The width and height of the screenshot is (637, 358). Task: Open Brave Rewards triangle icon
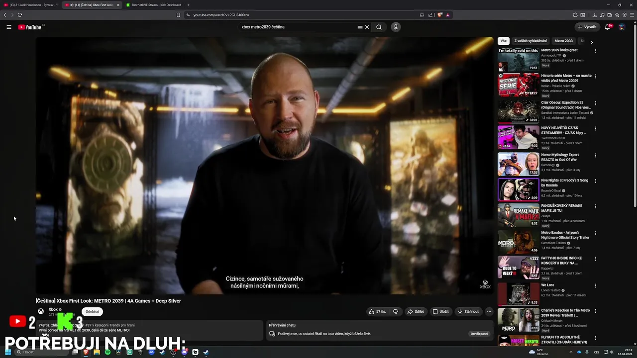[447, 15]
